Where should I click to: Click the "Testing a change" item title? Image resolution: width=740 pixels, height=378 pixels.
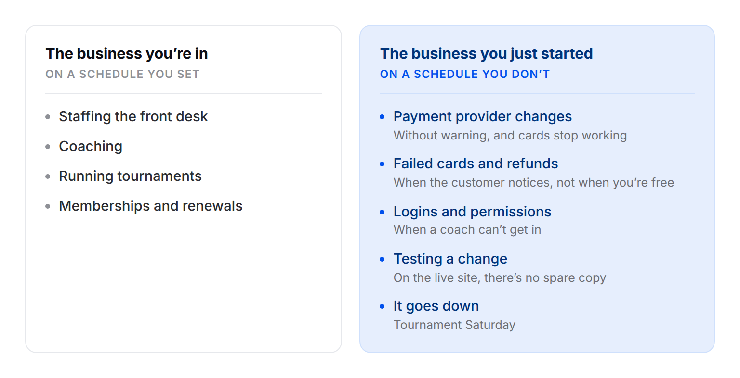pyautogui.click(x=450, y=259)
